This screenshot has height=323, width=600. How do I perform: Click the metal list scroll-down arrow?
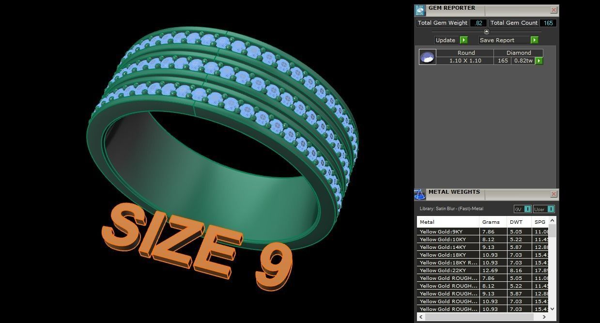click(x=553, y=308)
